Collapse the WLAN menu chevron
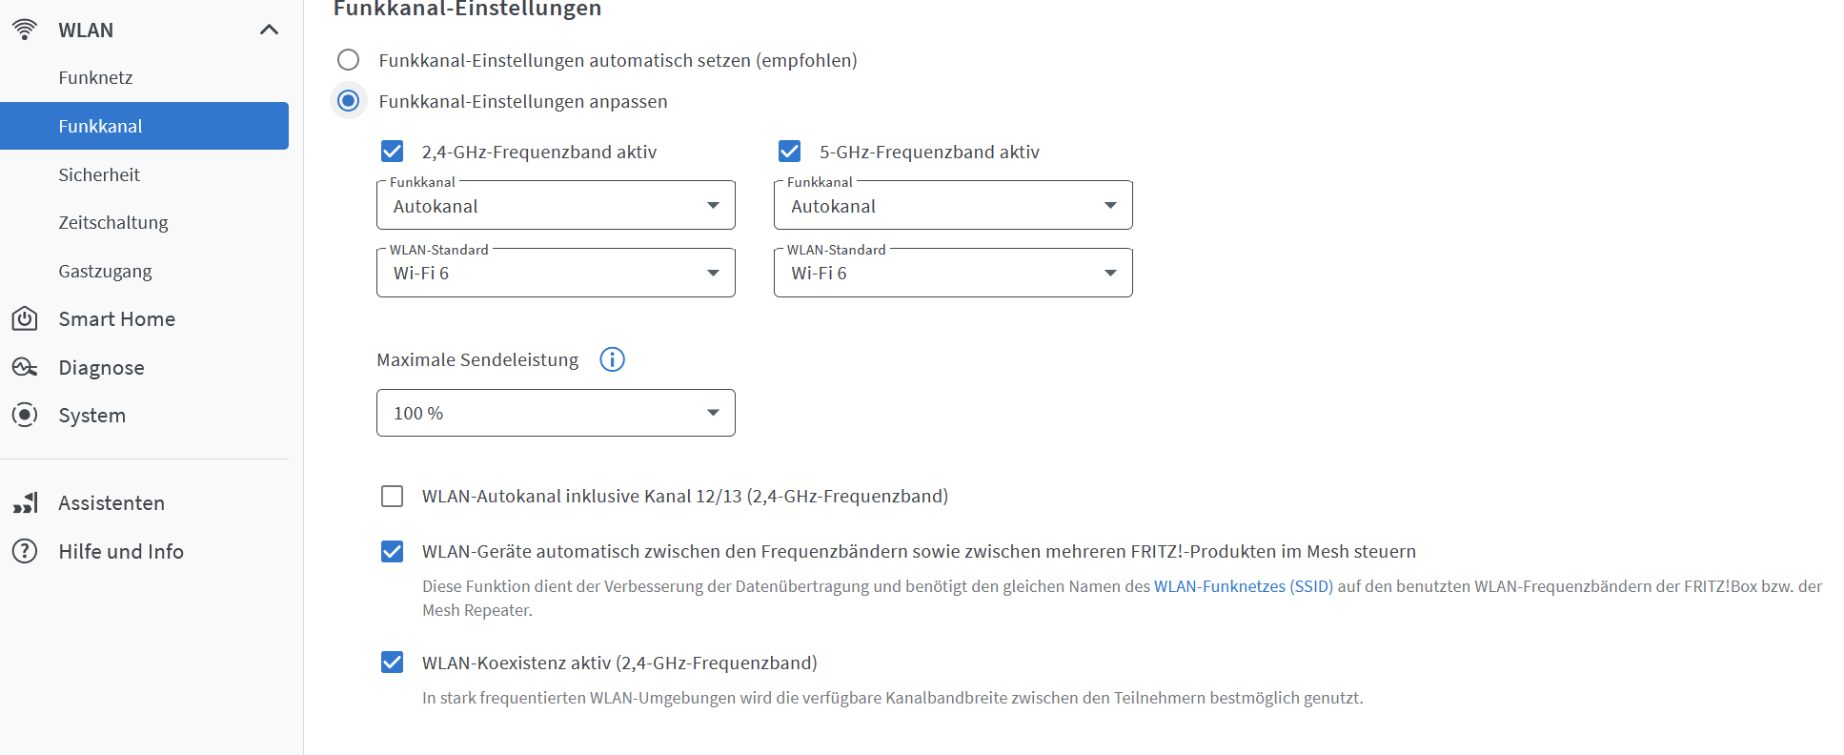 pos(270,30)
